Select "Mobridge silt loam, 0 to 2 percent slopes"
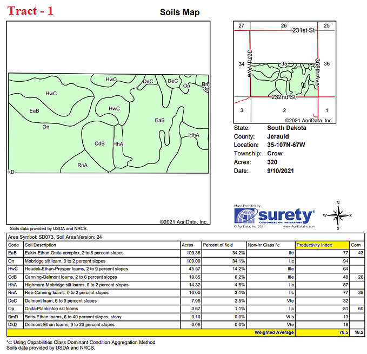The height and width of the screenshot is (354, 367). pyautogui.click(x=65, y=261)
